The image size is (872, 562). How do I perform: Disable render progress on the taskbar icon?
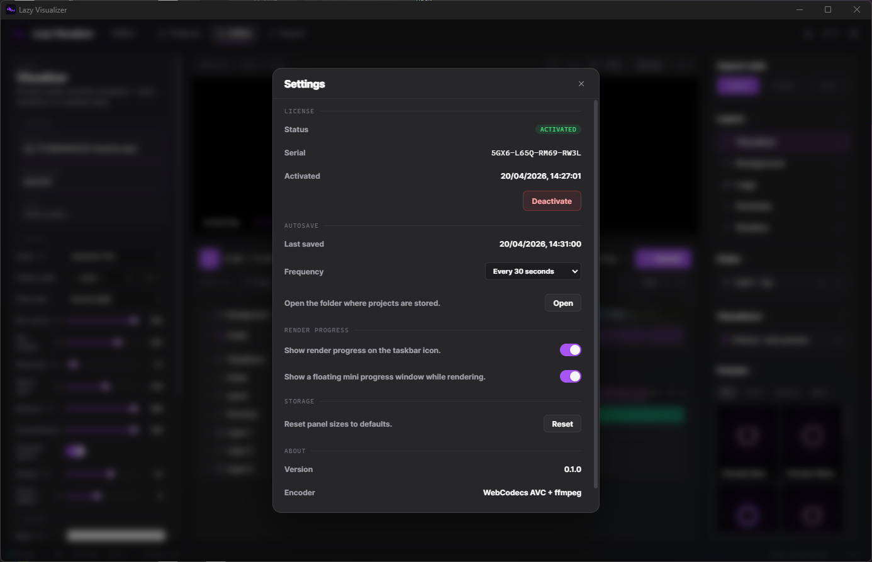pyautogui.click(x=570, y=350)
